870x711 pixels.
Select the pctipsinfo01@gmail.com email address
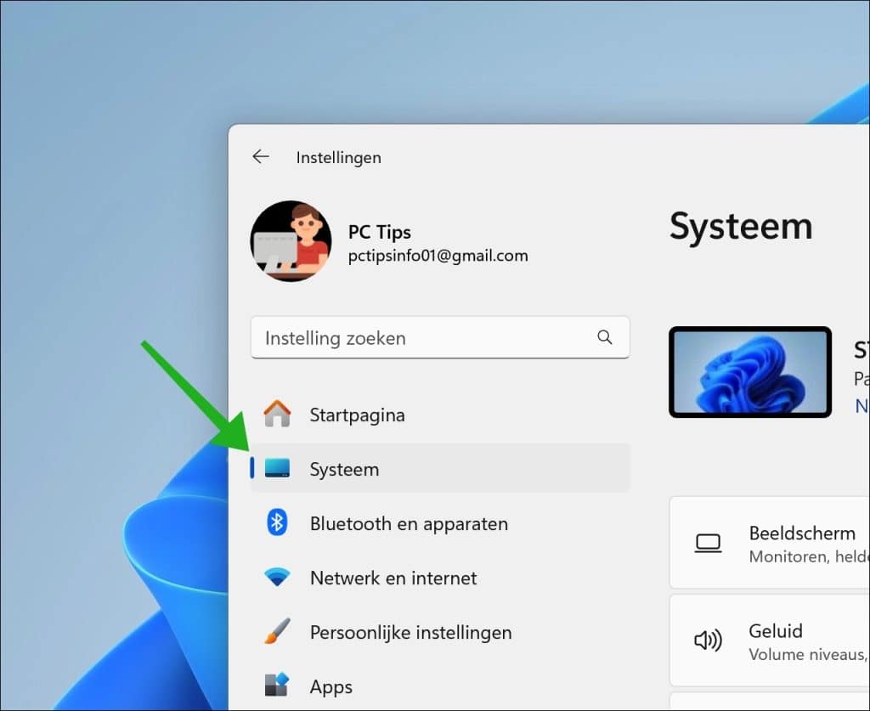[x=438, y=256]
